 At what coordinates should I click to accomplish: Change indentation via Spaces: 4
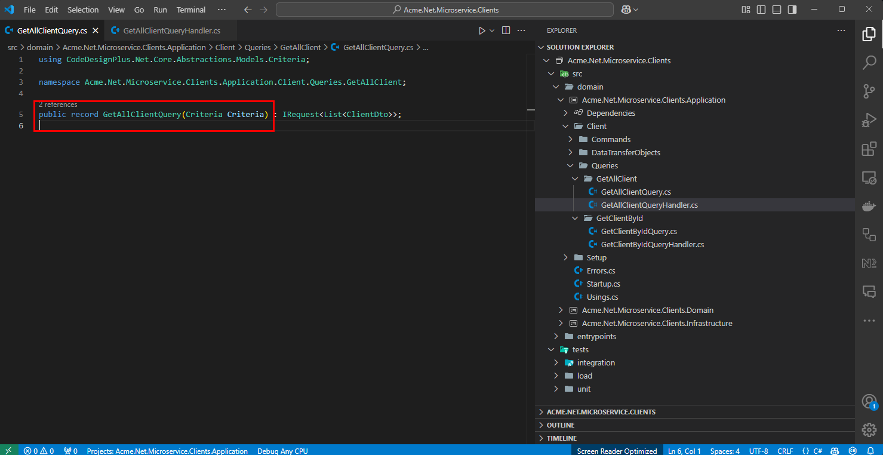click(x=725, y=451)
